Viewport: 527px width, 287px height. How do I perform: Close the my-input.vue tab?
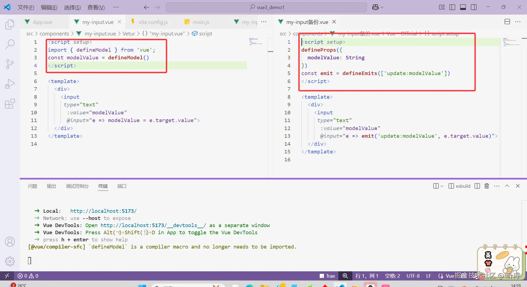119,22
